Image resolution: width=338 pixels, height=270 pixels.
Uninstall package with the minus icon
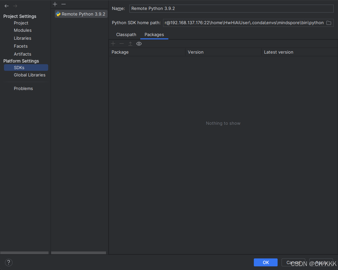121,44
